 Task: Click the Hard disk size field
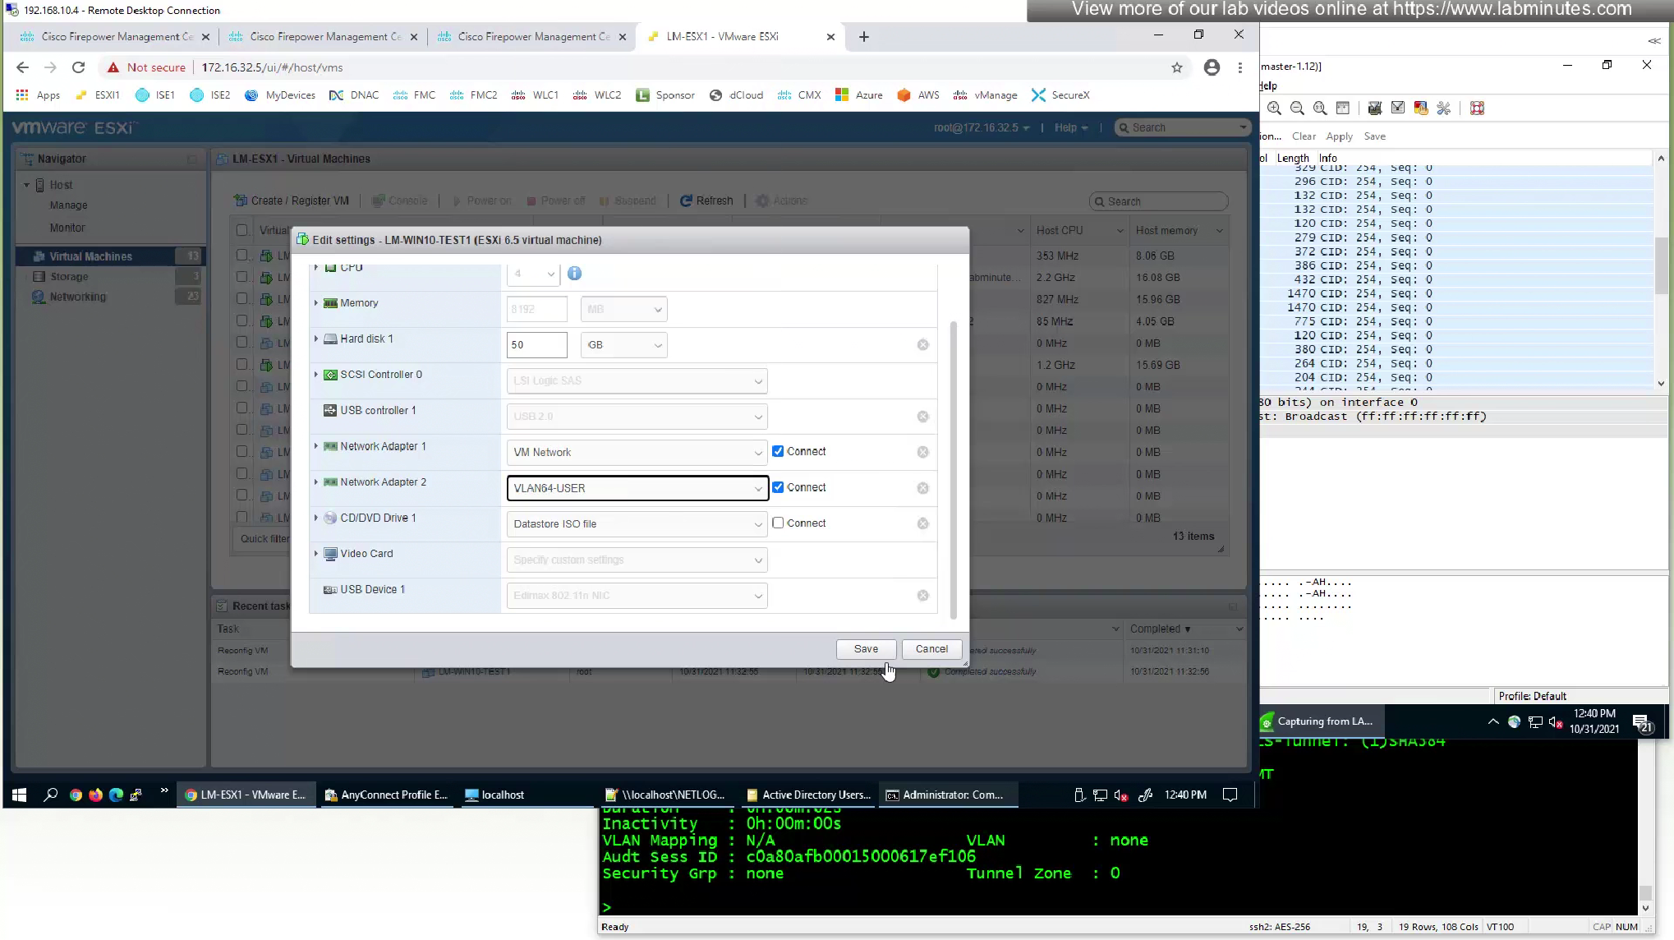coord(536,345)
